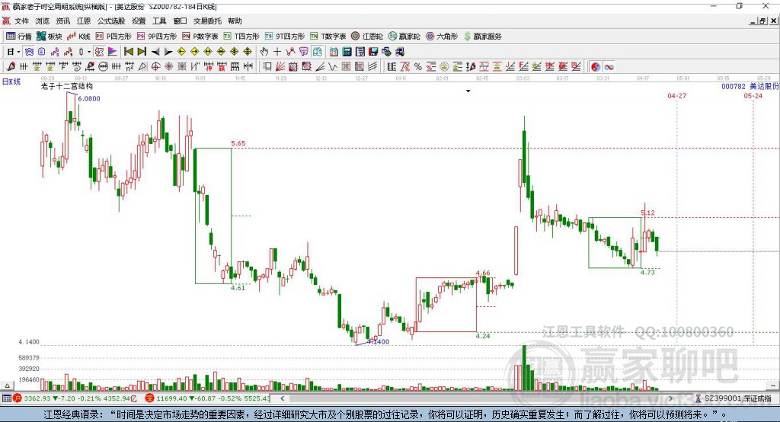Open the T四方形 tool
Image resolution: width=780 pixels, height=422 pixels.
click(241, 37)
